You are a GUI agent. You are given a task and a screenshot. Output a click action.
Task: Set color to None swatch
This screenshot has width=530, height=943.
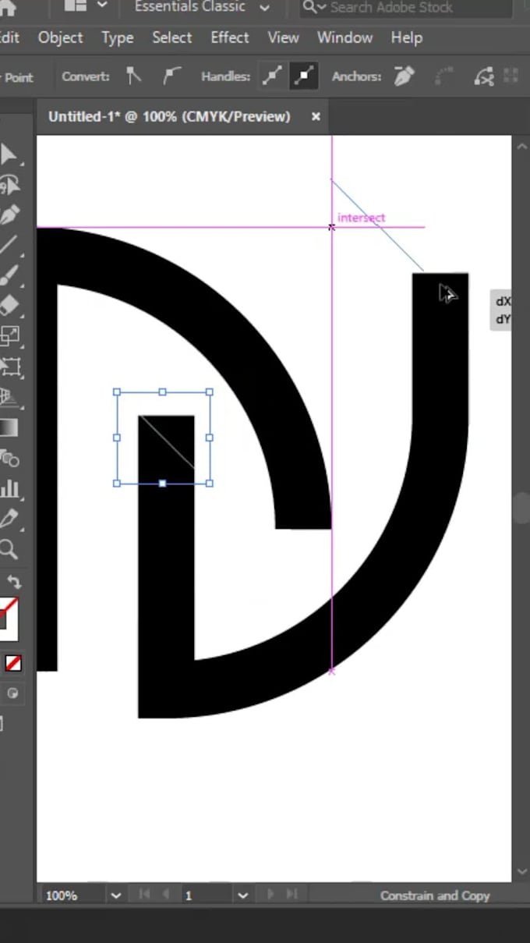(13, 663)
